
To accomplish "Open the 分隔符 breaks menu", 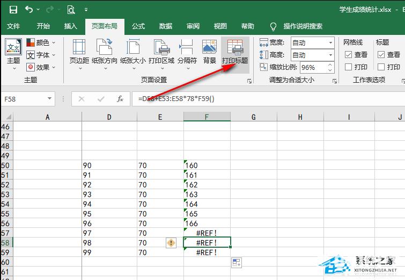I will point(187,54).
